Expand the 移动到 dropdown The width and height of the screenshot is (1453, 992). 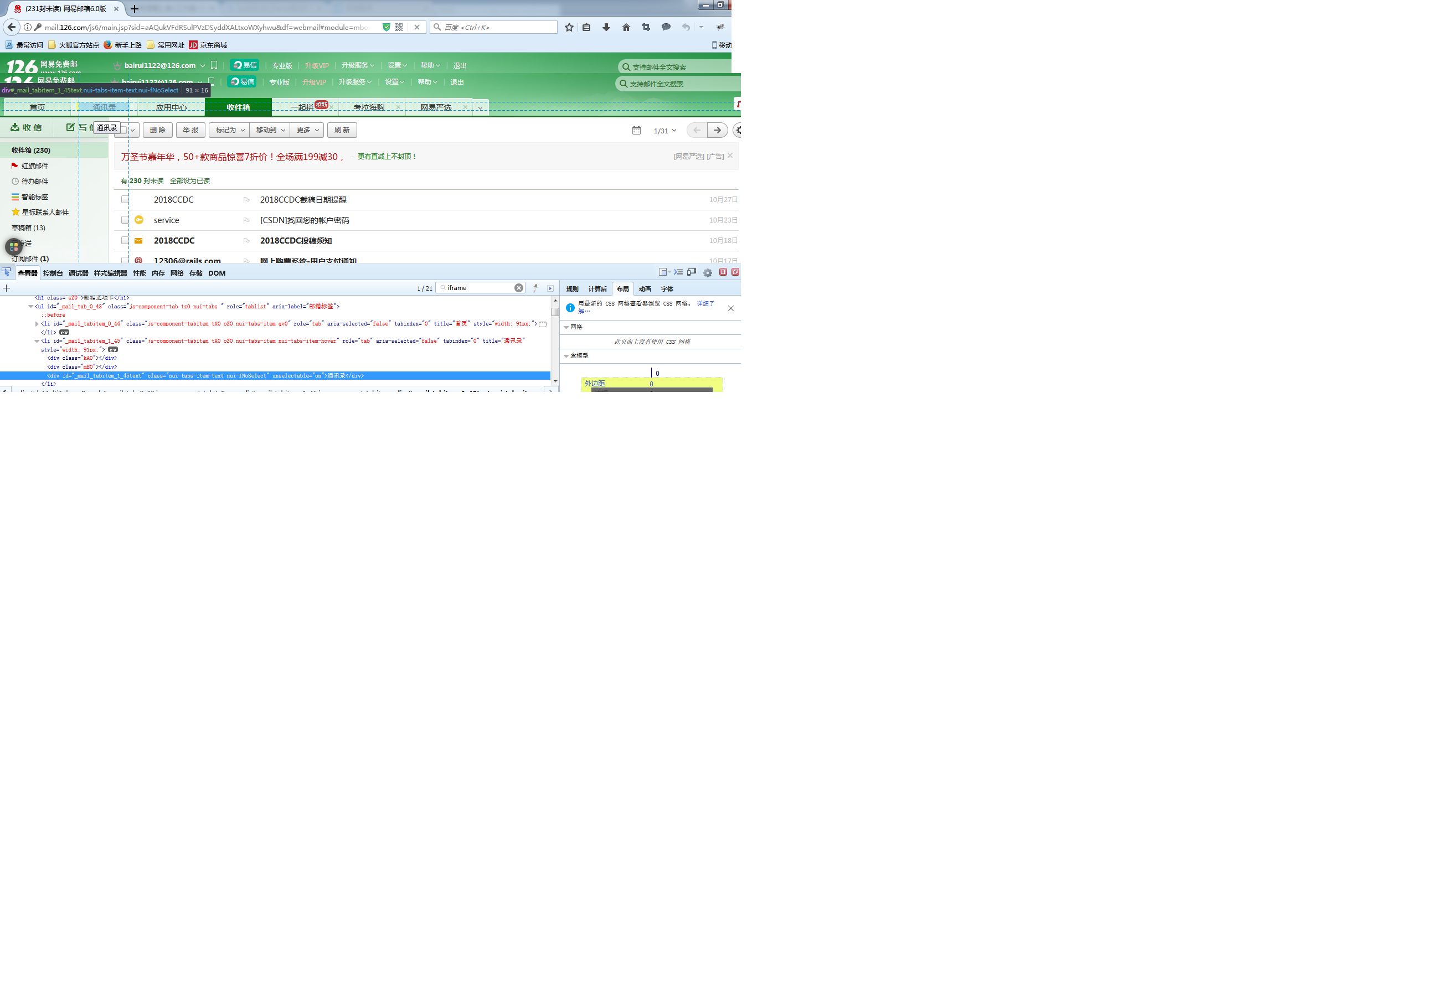point(270,130)
